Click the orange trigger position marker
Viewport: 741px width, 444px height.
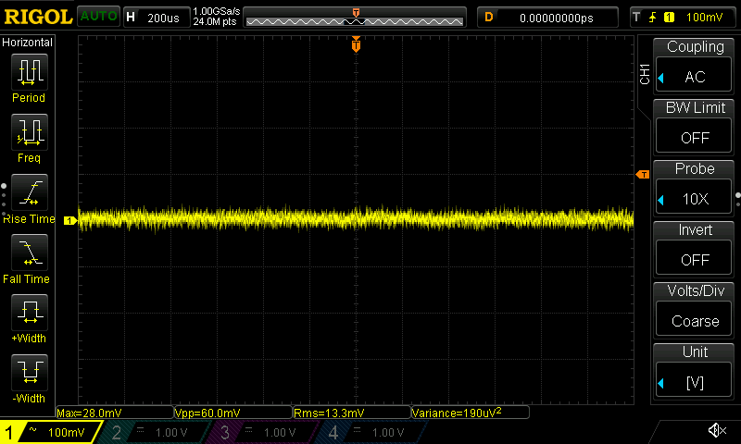356,44
